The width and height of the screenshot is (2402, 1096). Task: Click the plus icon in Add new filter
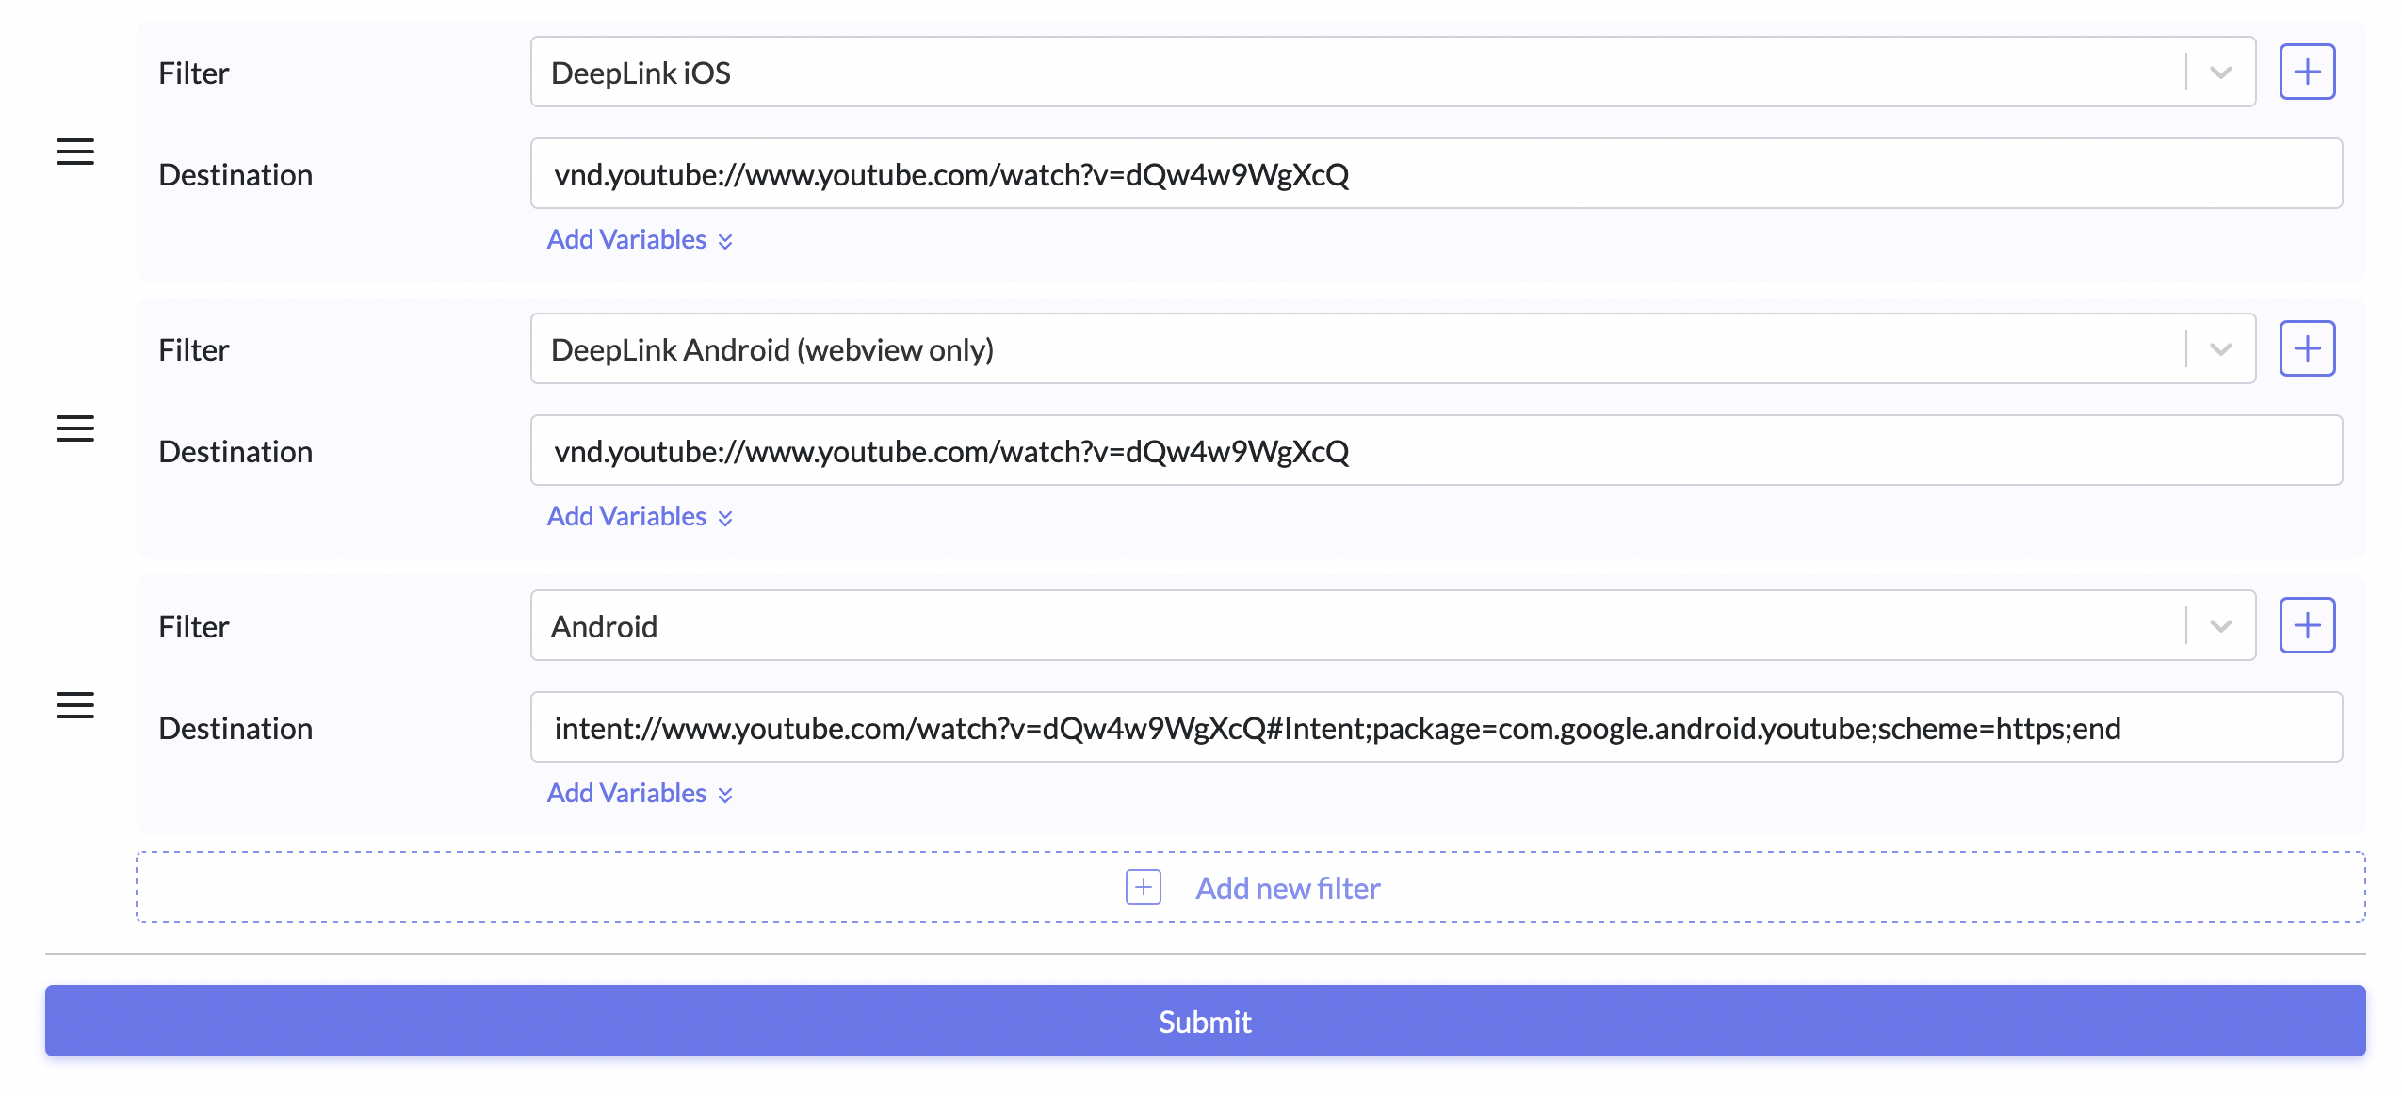click(1144, 887)
